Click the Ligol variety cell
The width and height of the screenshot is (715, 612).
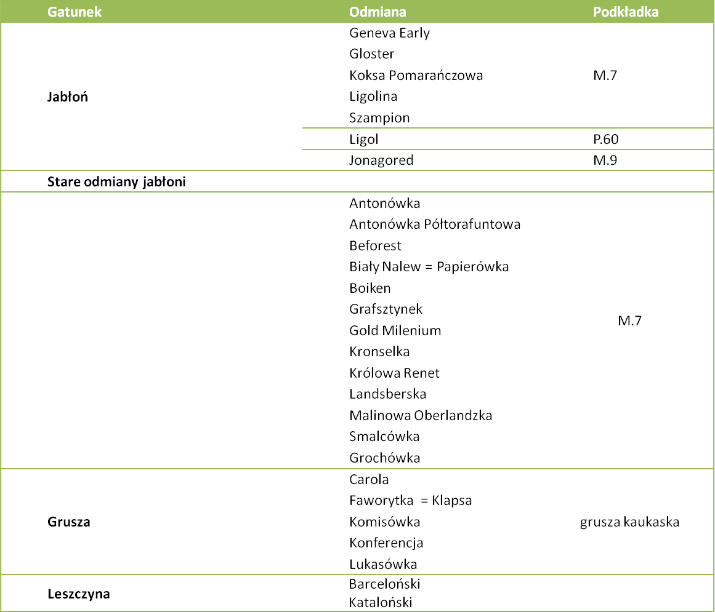click(x=363, y=139)
